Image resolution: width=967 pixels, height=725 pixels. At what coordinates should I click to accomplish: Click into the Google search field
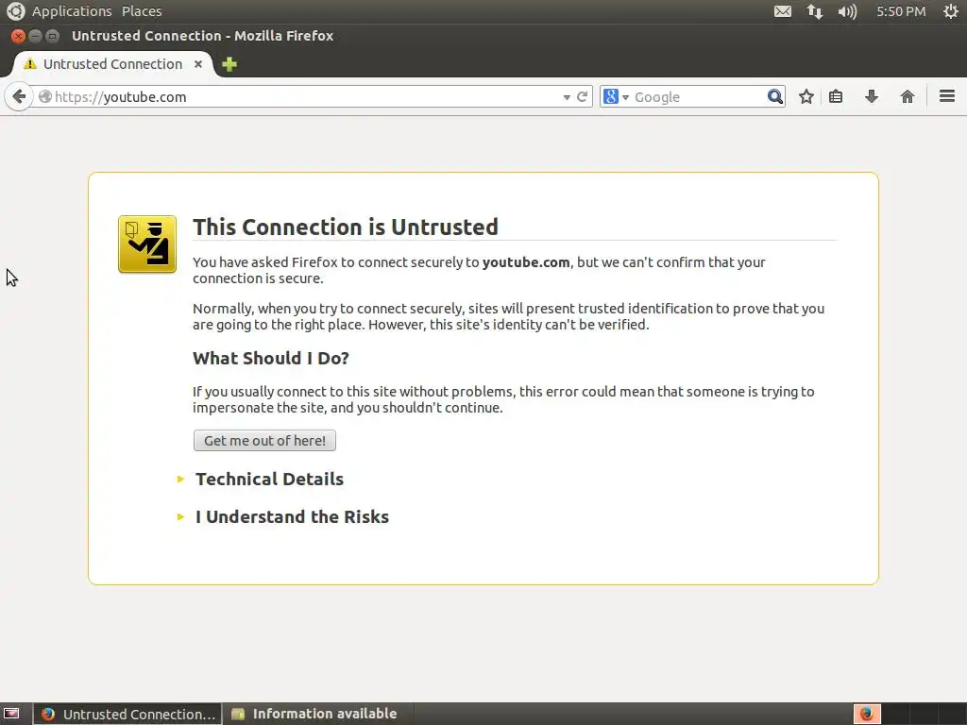point(698,97)
